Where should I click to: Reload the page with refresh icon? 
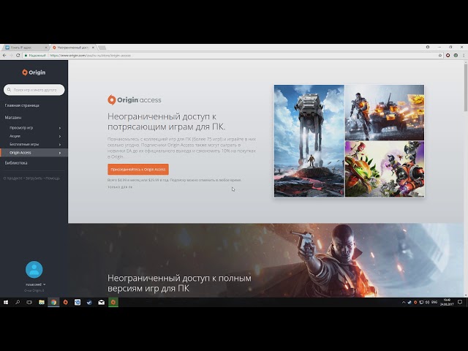point(18,56)
